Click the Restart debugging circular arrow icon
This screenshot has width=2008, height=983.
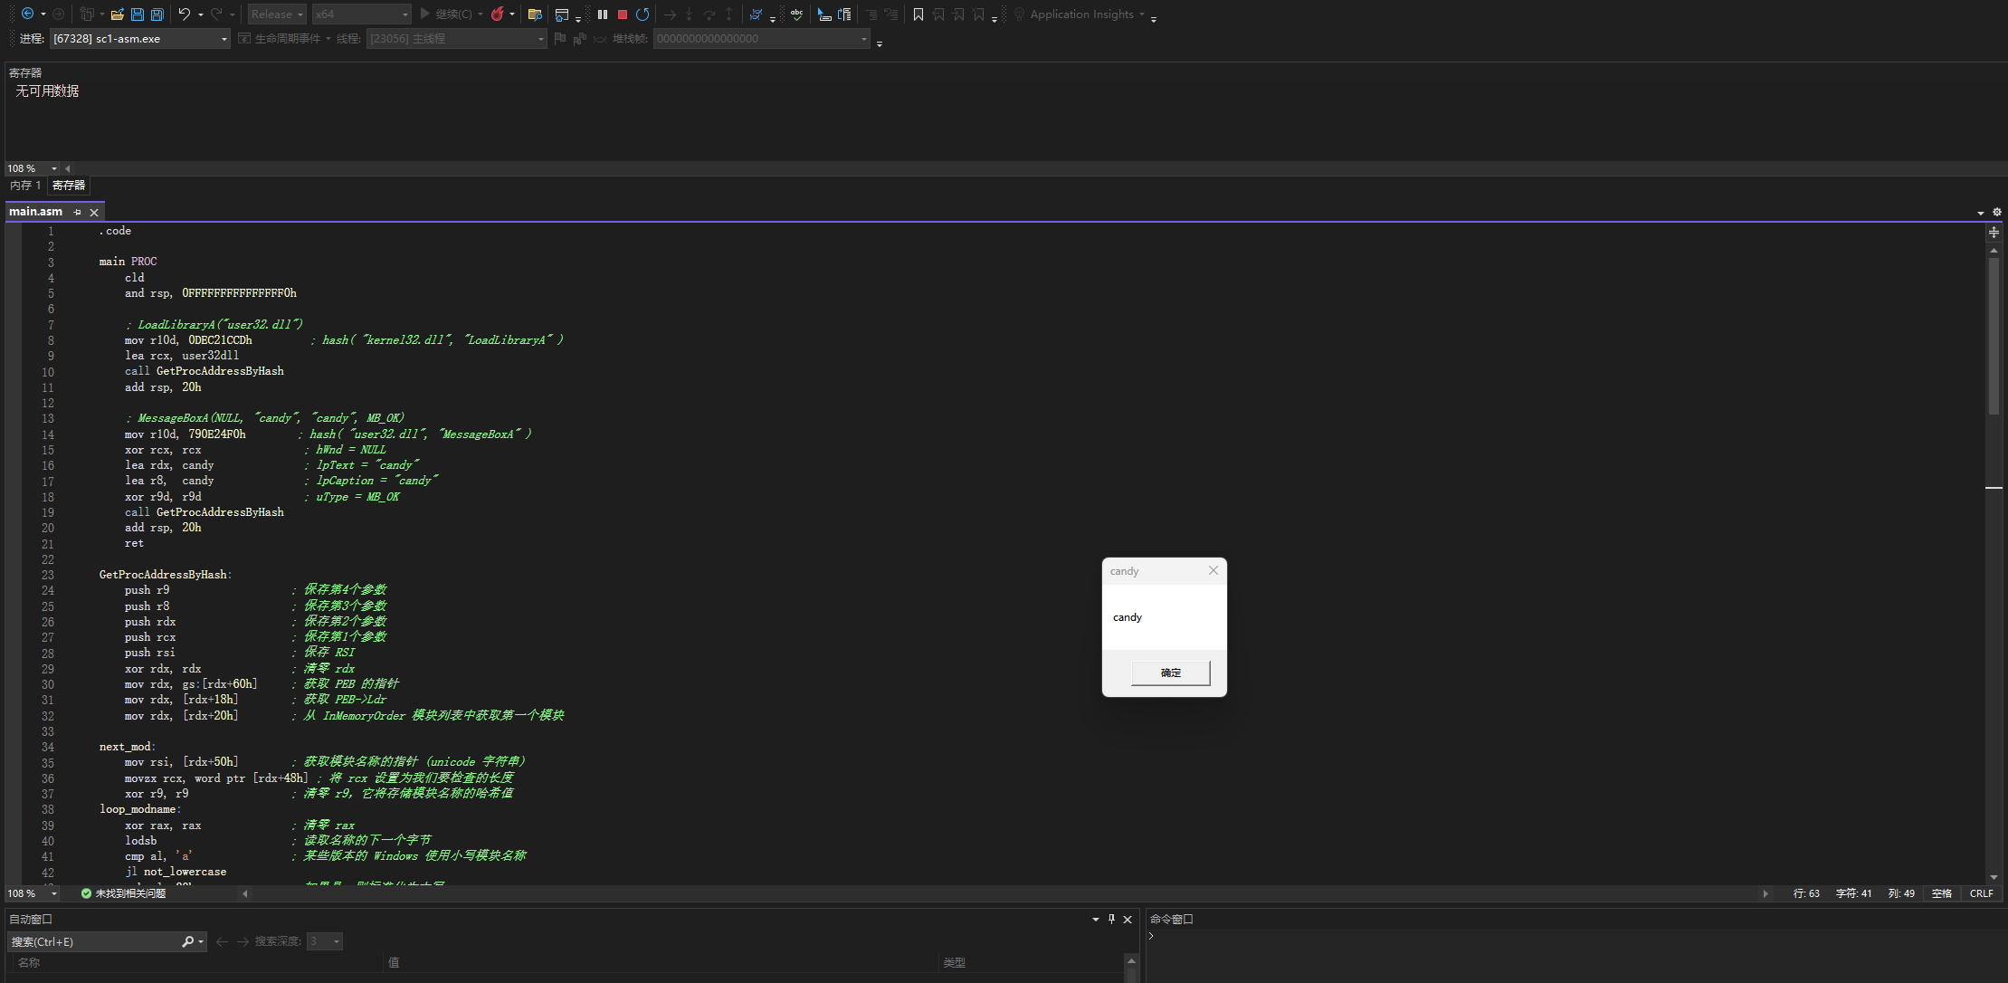pos(642,14)
